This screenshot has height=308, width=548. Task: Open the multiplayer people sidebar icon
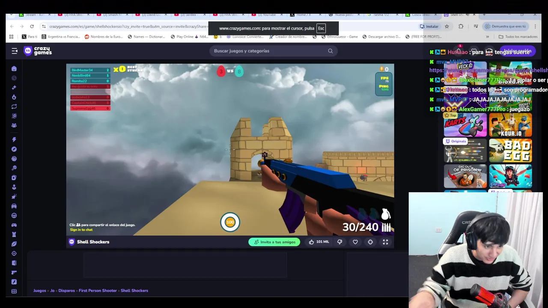pos(14,125)
